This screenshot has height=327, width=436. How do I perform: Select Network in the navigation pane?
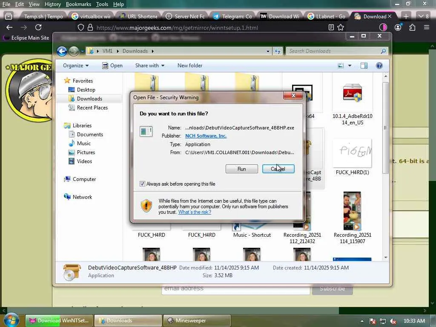[x=82, y=197]
